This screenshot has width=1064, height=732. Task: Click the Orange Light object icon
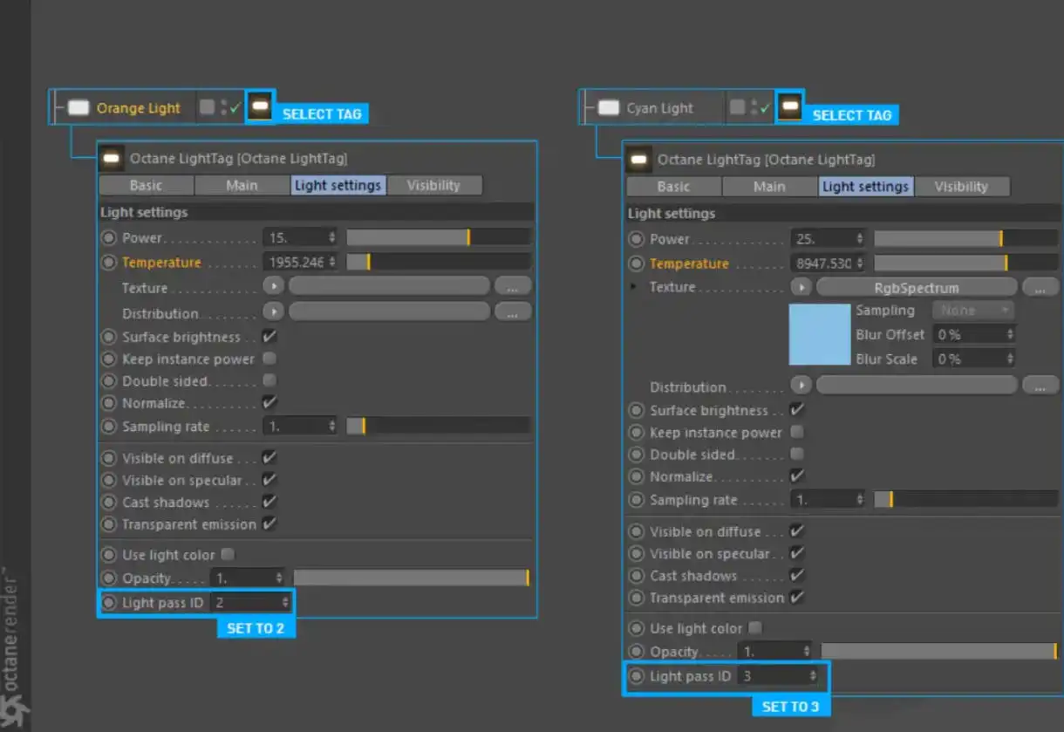point(78,108)
